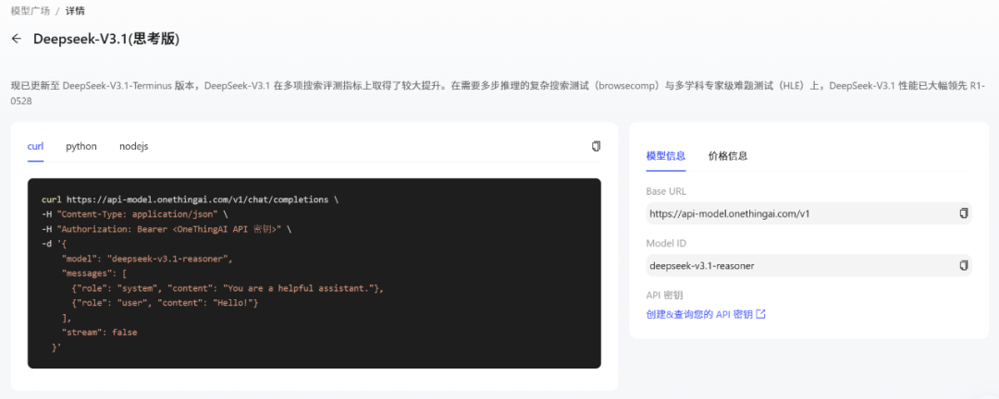The height and width of the screenshot is (399, 999).
Task: Go to 模型广场 in the breadcrumb
Action: tap(30, 10)
